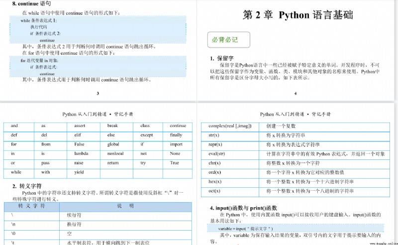
Task: Click the 'while 条件表达式 1:' code line
Action: point(39,20)
